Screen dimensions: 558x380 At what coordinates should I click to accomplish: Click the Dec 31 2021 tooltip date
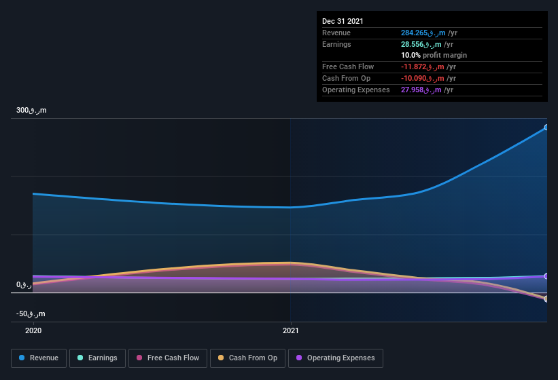click(343, 21)
